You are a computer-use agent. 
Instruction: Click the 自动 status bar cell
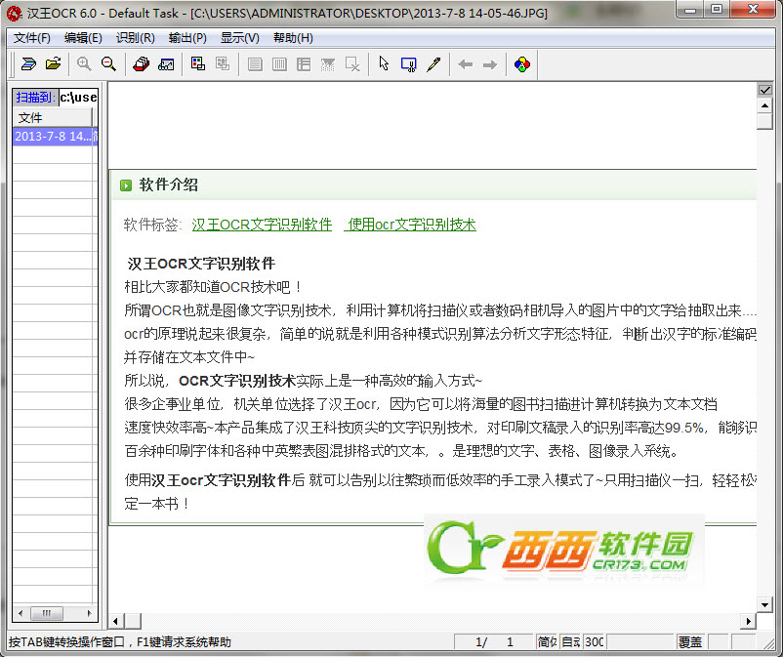click(571, 642)
